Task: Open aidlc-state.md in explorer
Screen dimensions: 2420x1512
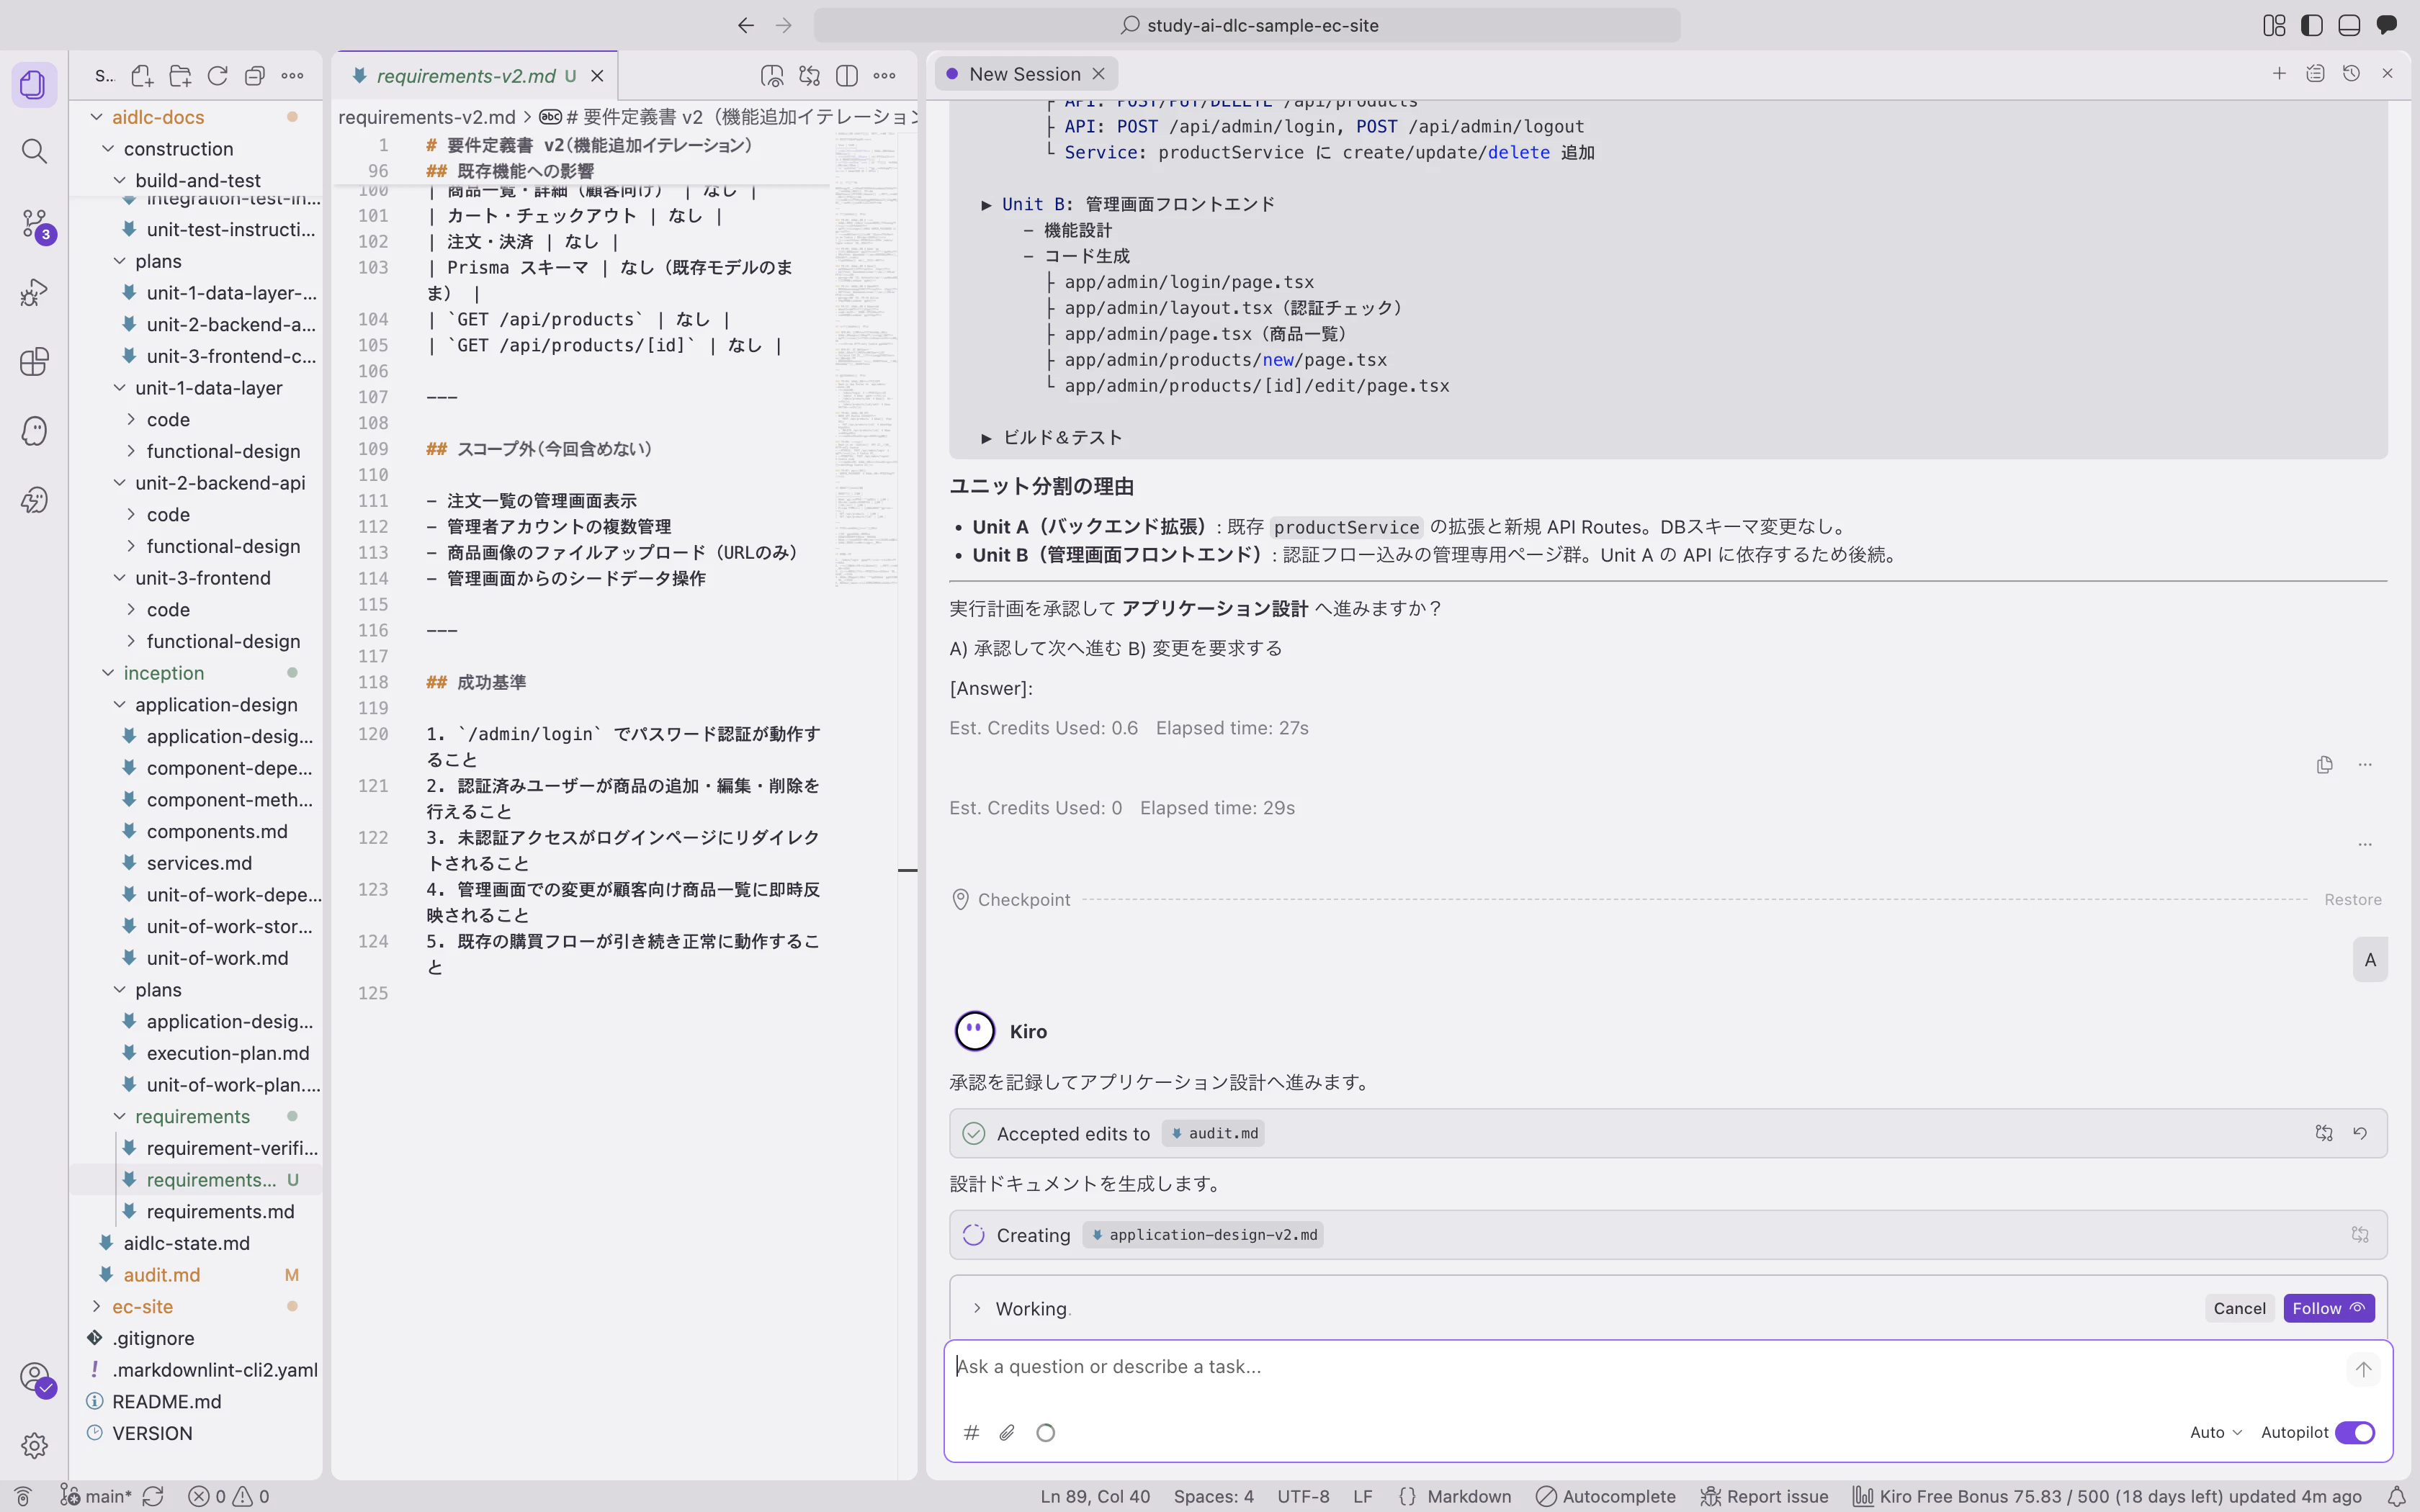Action: pyautogui.click(x=196, y=1243)
